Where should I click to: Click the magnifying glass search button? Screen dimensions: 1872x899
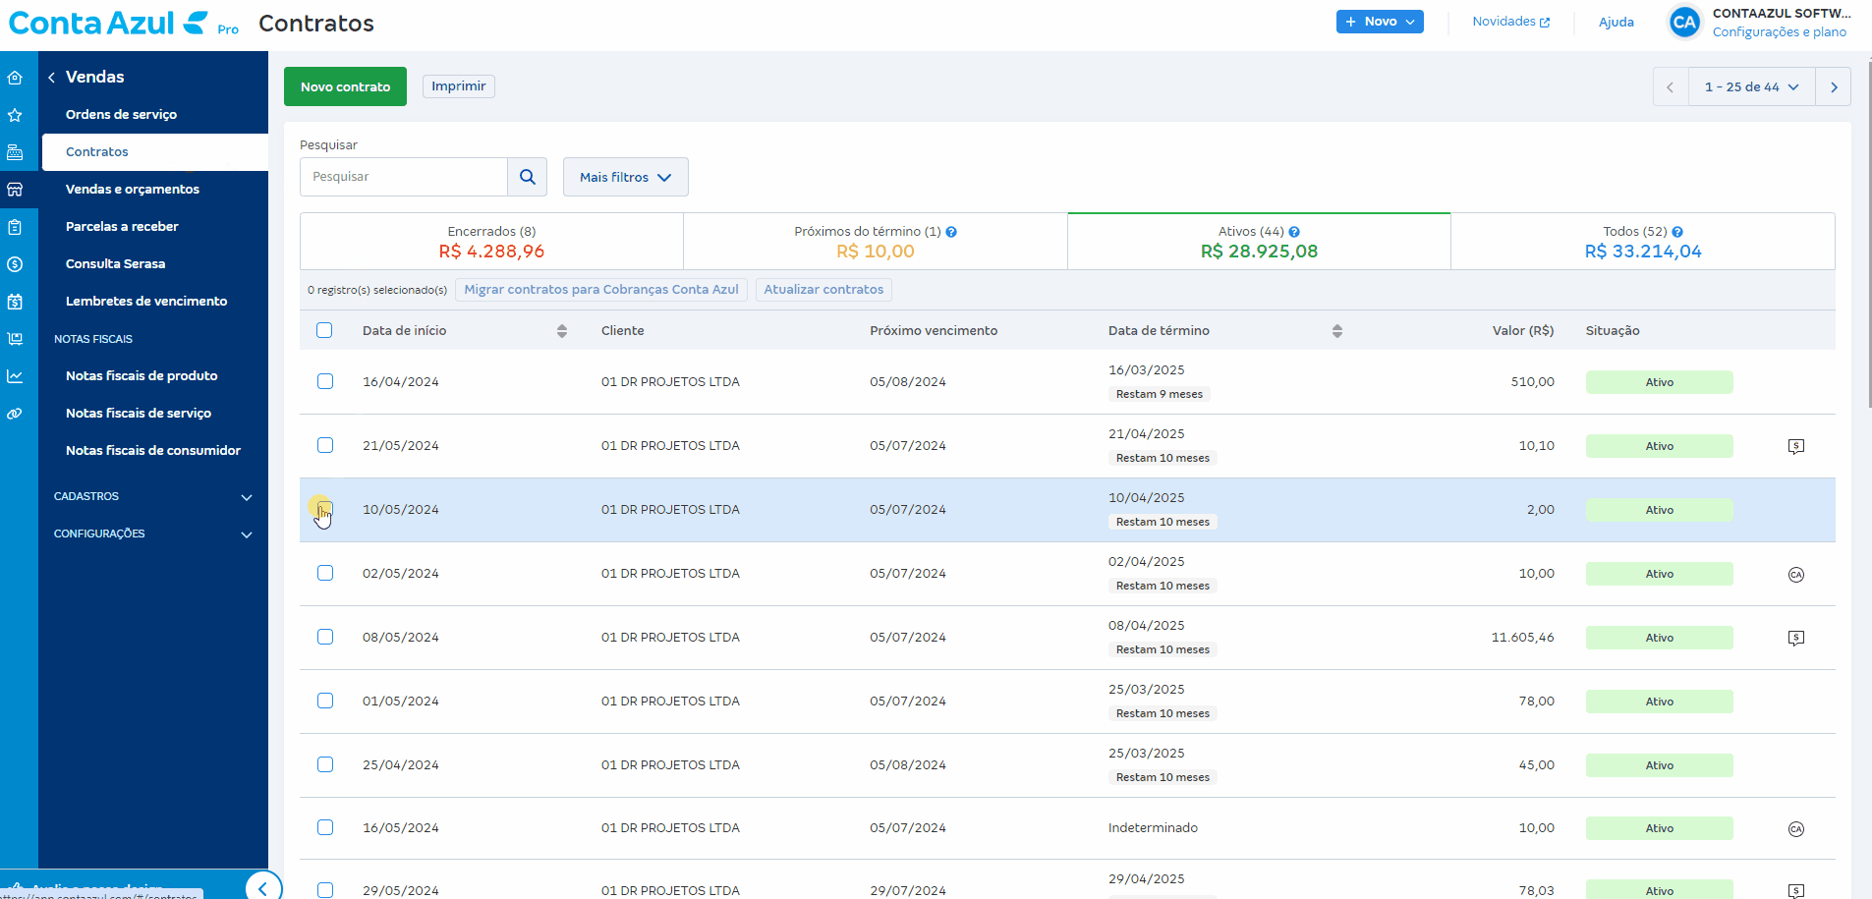tap(527, 177)
